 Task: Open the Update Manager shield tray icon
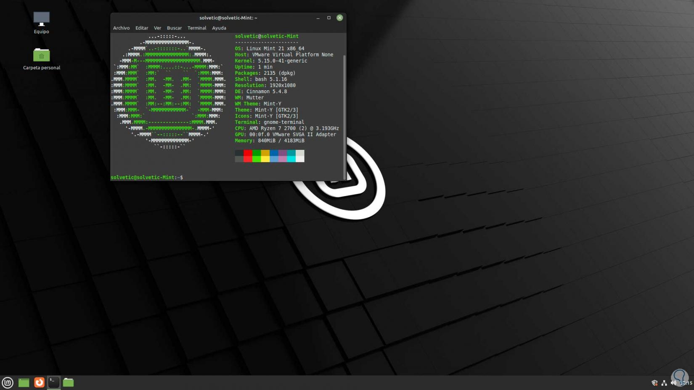(654, 383)
